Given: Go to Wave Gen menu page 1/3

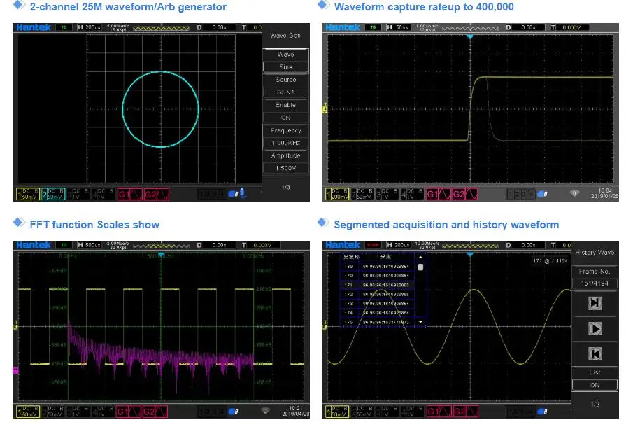Looking at the screenshot, I should pyautogui.click(x=286, y=187).
